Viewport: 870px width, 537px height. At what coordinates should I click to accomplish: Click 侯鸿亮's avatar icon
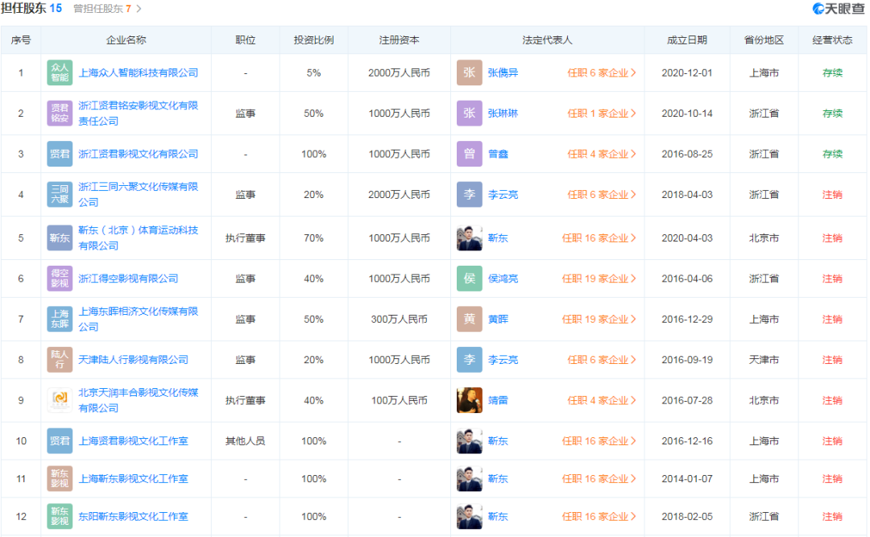point(470,279)
